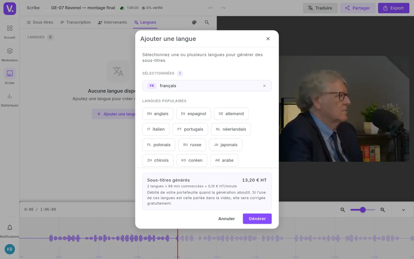
Task: Click the Générer button
Action: click(257, 219)
